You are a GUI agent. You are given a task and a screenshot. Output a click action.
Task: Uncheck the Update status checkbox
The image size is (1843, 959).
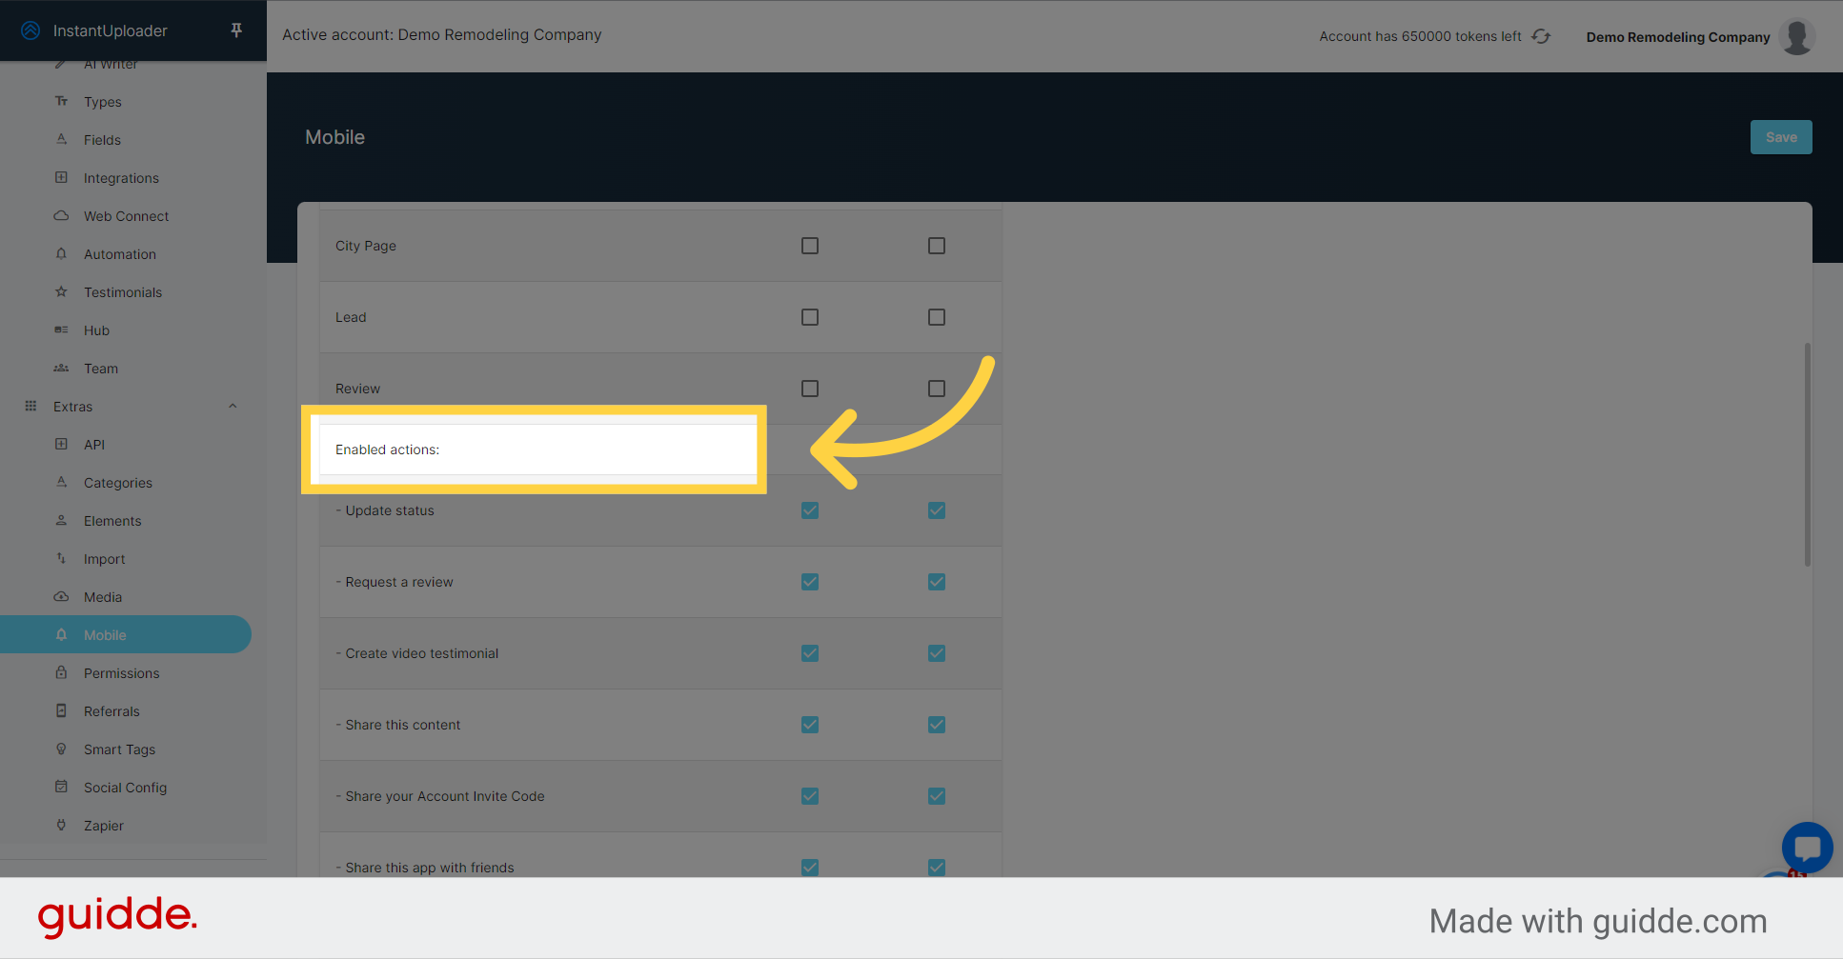pyautogui.click(x=809, y=509)
